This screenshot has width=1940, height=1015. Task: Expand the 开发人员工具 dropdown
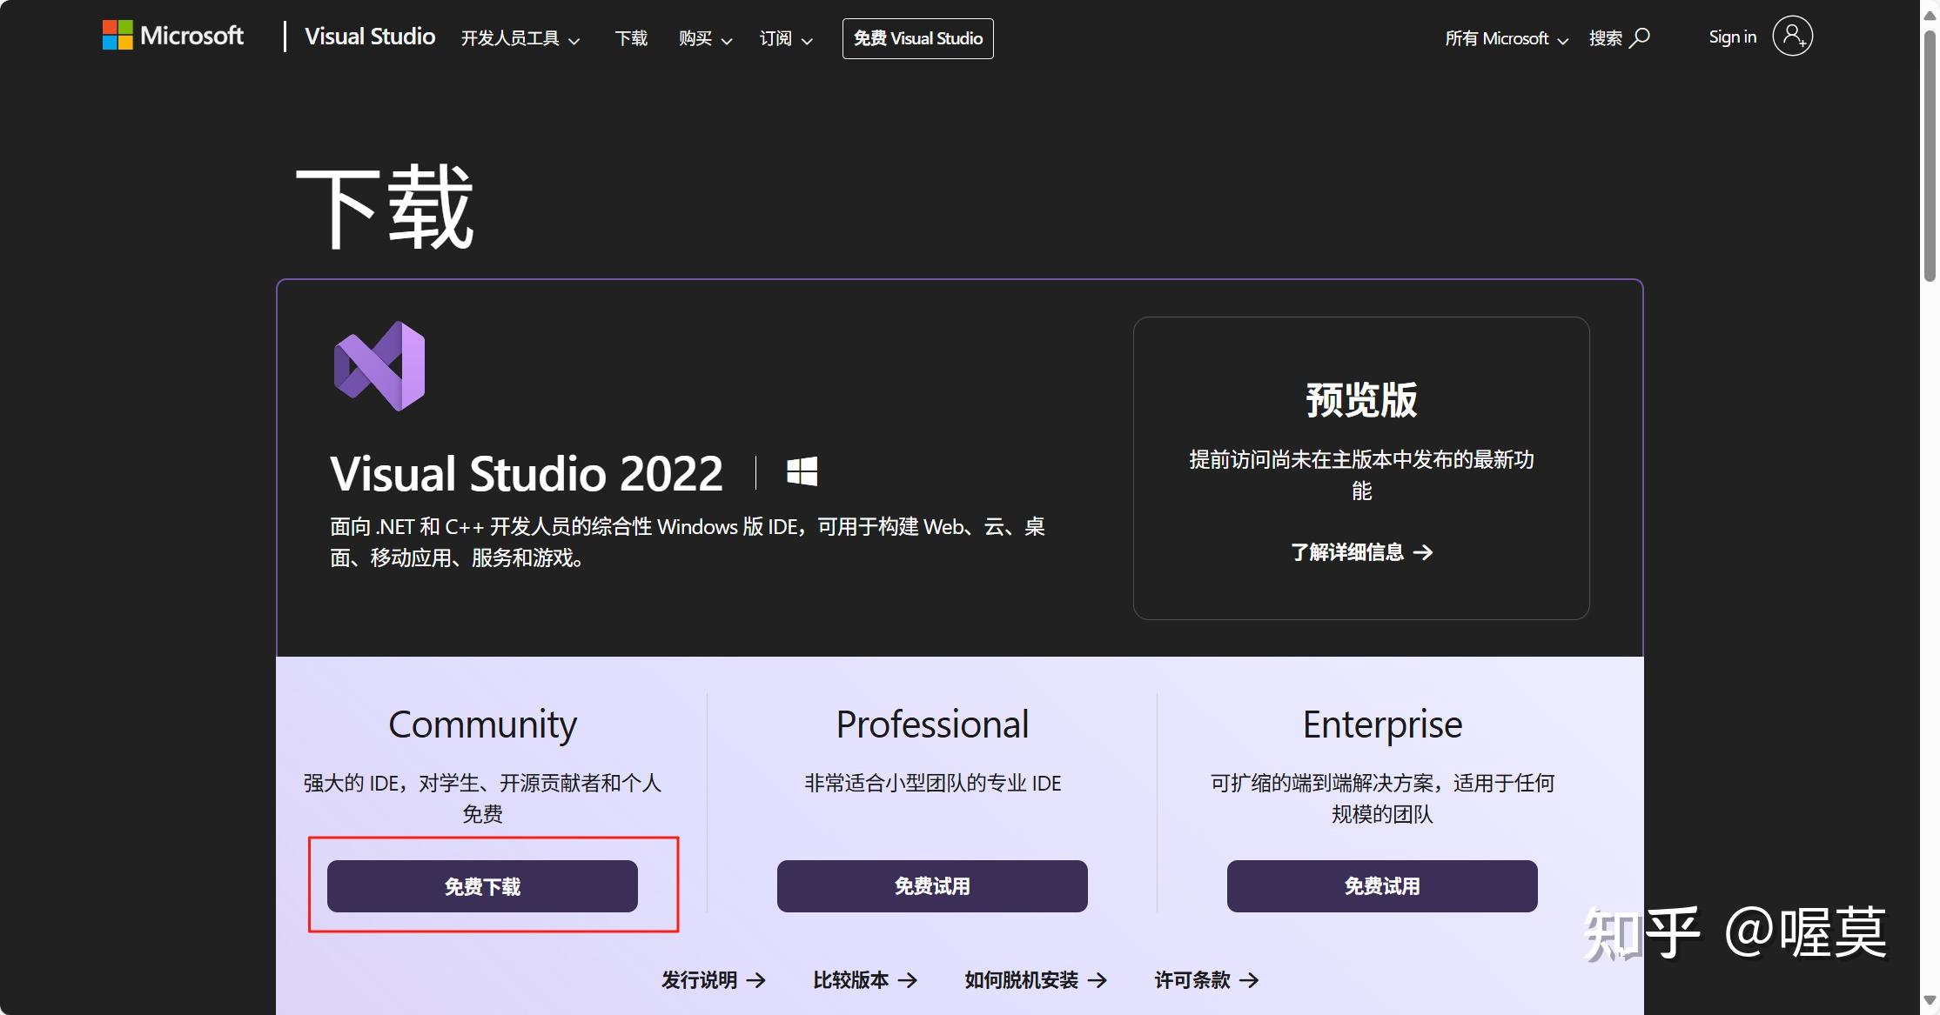pos(520,38)
